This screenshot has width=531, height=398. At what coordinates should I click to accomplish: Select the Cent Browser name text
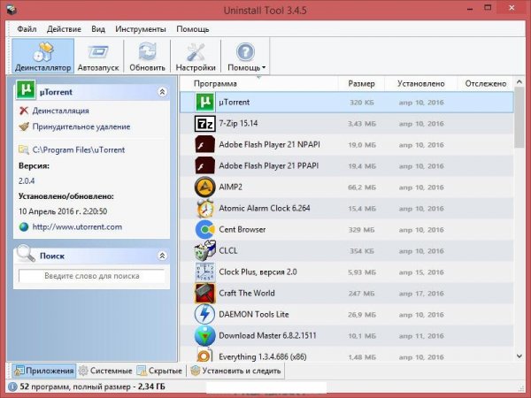[x=242, y=229]
